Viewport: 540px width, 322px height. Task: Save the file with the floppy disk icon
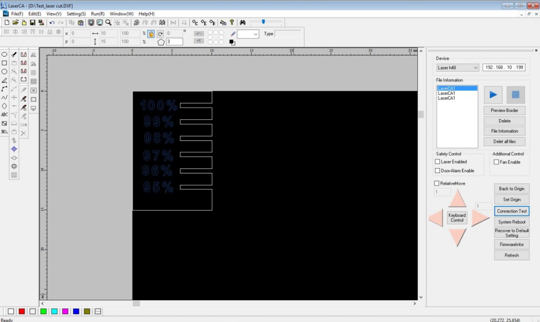tap(32, 23)
